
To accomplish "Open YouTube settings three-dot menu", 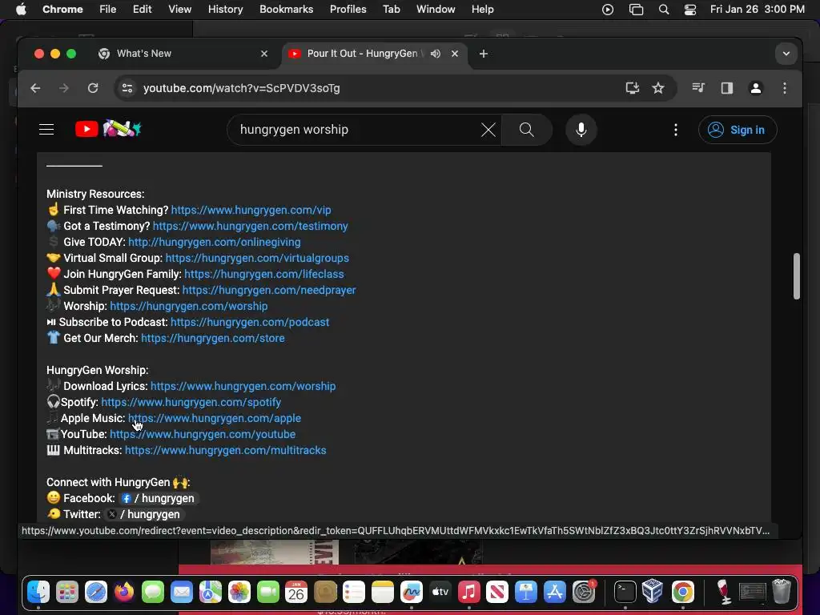I will (x=676, y=130).
